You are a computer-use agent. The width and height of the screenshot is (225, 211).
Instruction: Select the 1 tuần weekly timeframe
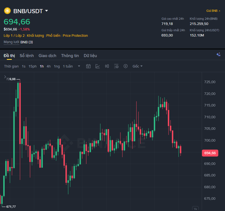tap(68, 66)
